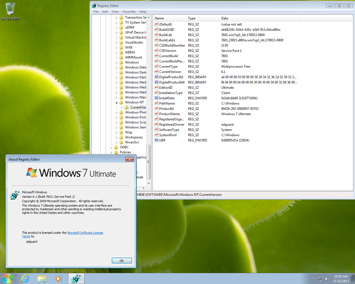The height and width of the screenshot is (284, 355).
Task: Expand the CurrentVersion tree node
Action: pyautogui.click(x=122, y=107)
